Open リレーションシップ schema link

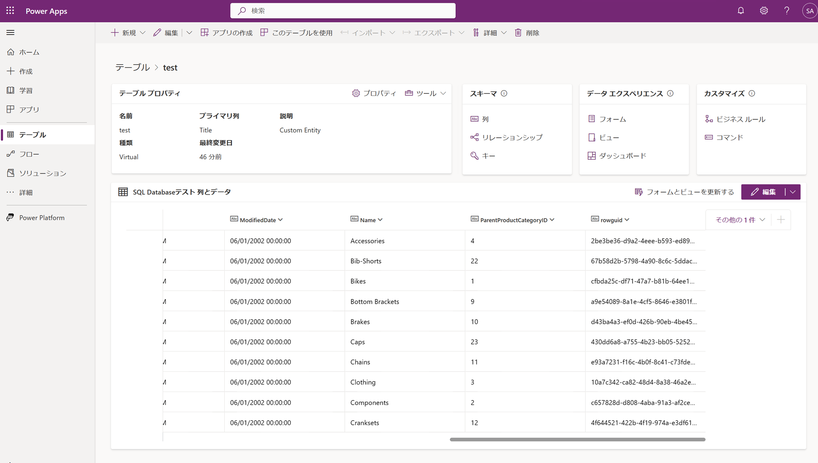512,137
